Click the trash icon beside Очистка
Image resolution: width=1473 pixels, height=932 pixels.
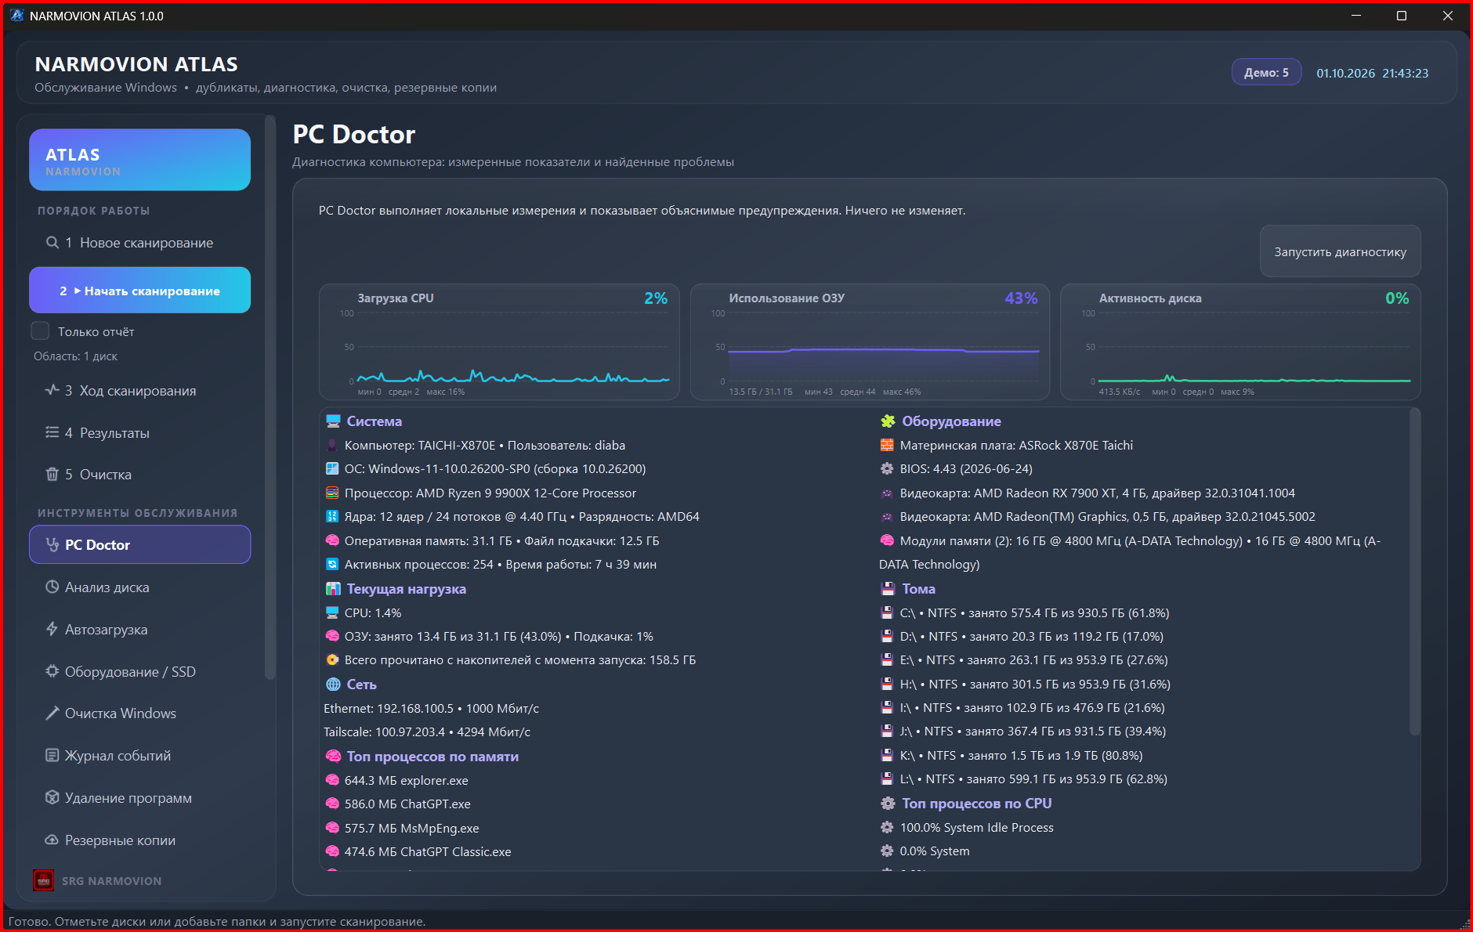[x=52, y=474]
